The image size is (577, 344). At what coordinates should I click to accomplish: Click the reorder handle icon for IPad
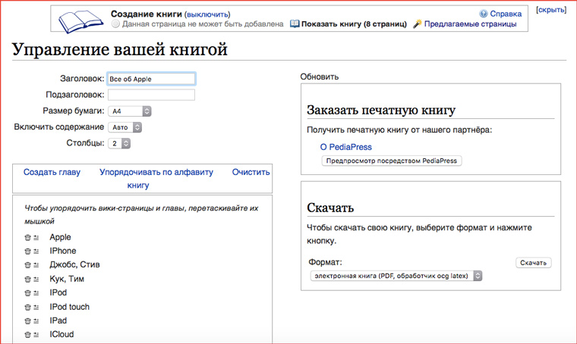36,321
